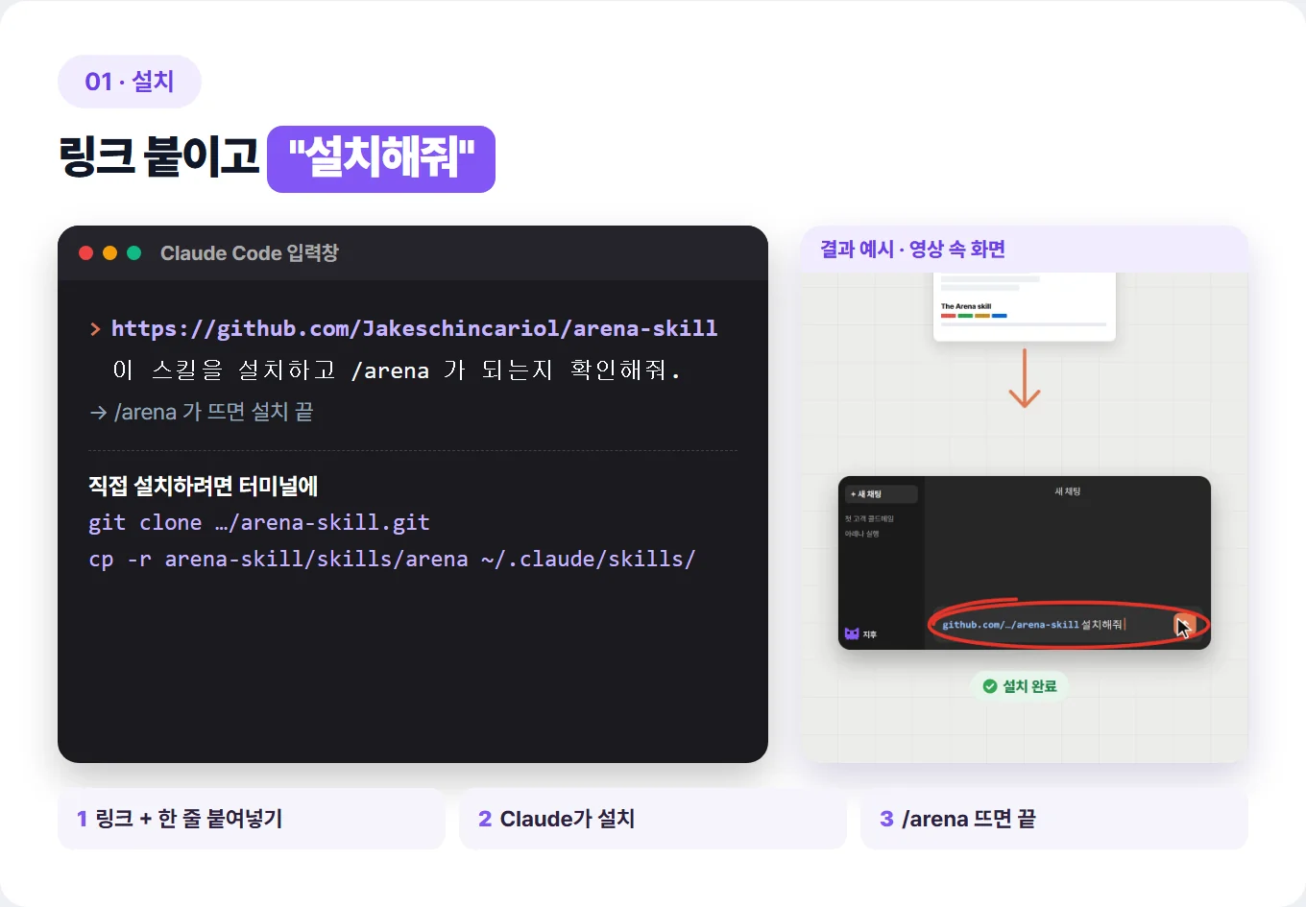1306x907 pixels.
Task: Click the green check icon in 설치 완료
Action: coord(990,686)
